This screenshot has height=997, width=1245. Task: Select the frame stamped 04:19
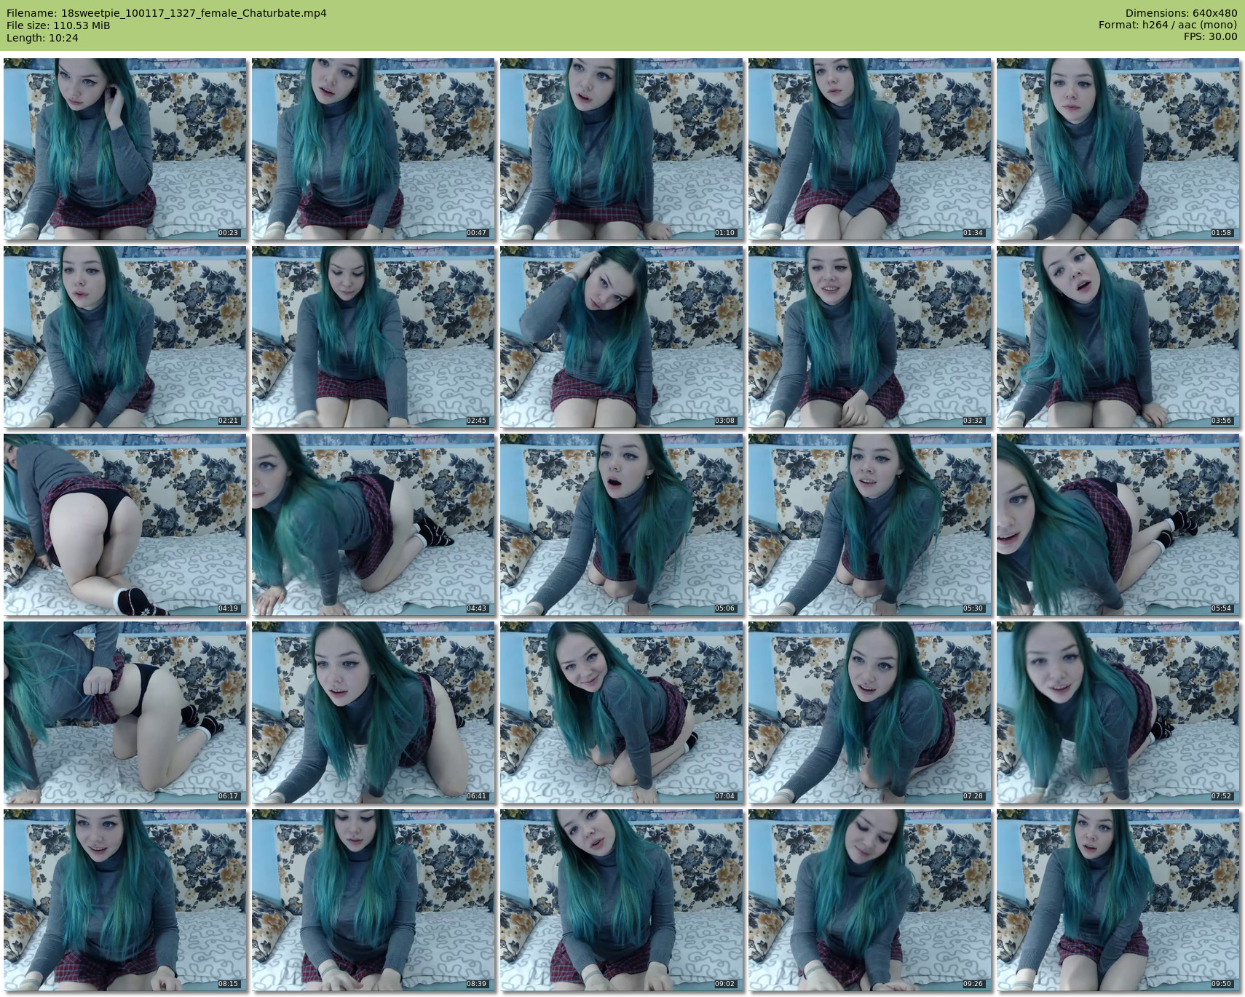(125, 525)
